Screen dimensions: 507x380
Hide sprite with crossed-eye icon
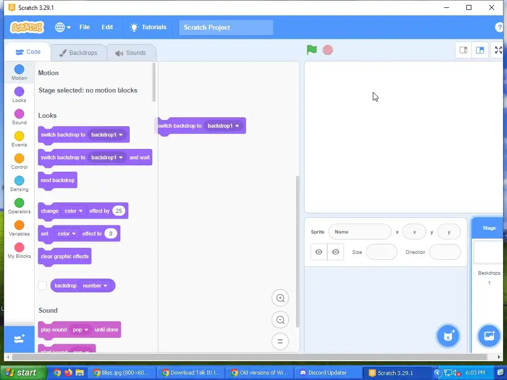pos(336,252)
